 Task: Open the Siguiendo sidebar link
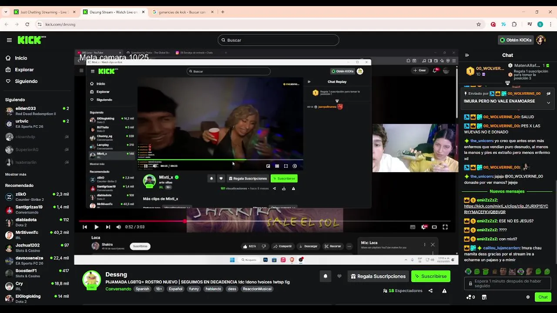point(26,81)
